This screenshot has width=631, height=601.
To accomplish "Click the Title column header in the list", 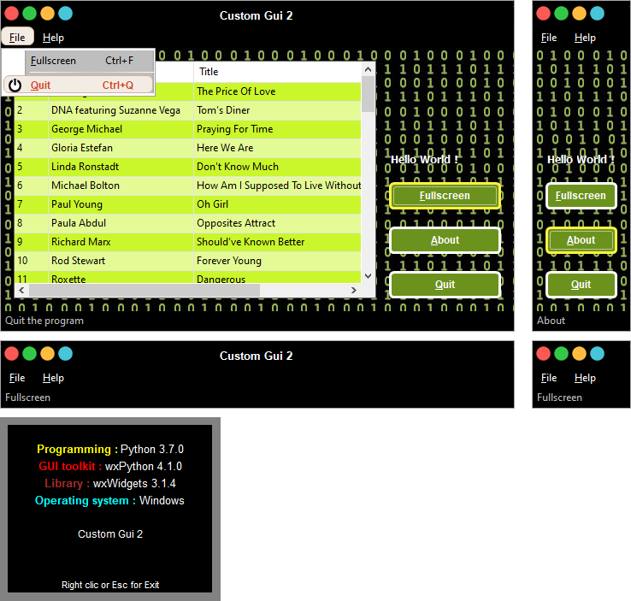I will coord(277,72).
